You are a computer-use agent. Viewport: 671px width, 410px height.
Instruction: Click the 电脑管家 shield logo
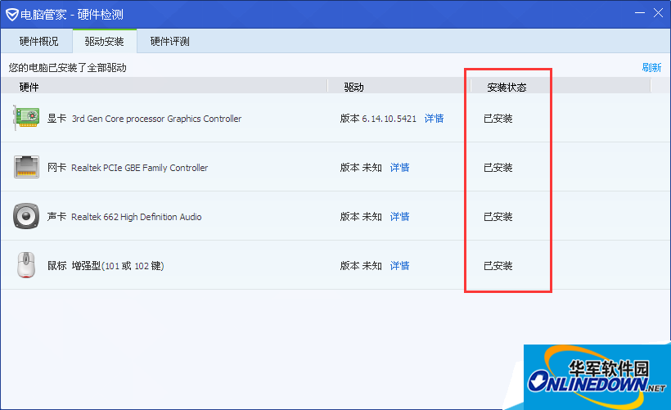point(12,15)
